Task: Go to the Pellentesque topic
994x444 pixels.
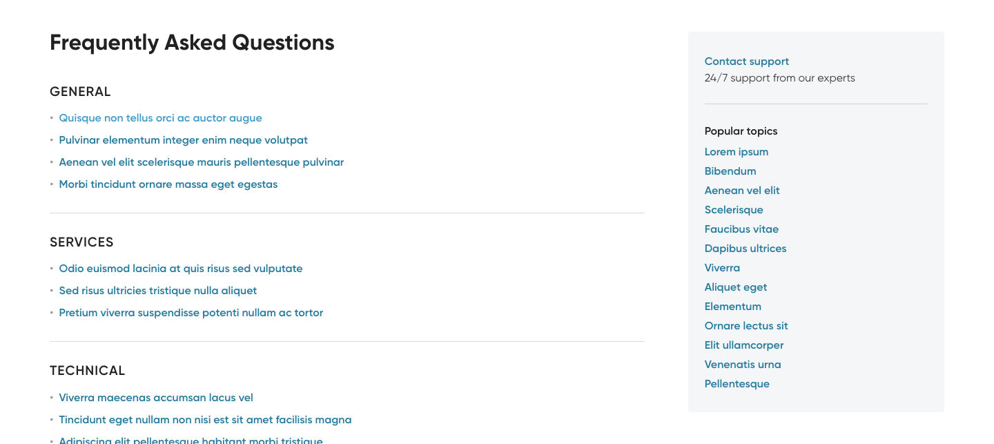Action: coord(737,384)
